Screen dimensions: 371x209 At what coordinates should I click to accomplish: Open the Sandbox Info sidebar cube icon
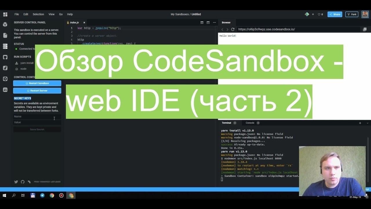[5, 24]
